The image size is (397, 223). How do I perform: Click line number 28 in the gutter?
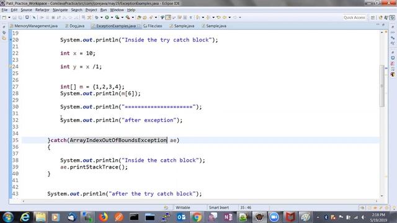coord(16,94)
